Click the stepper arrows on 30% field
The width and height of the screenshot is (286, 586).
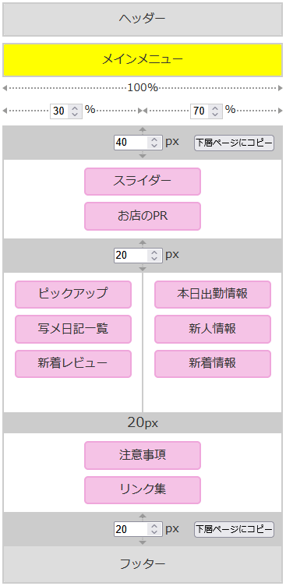pos(75,111)
